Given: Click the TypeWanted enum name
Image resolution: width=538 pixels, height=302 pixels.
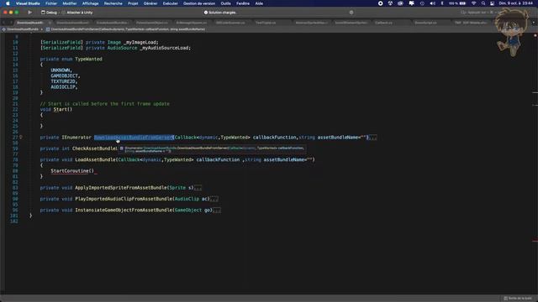Looking at the screenshot, I should click(88, 59).
